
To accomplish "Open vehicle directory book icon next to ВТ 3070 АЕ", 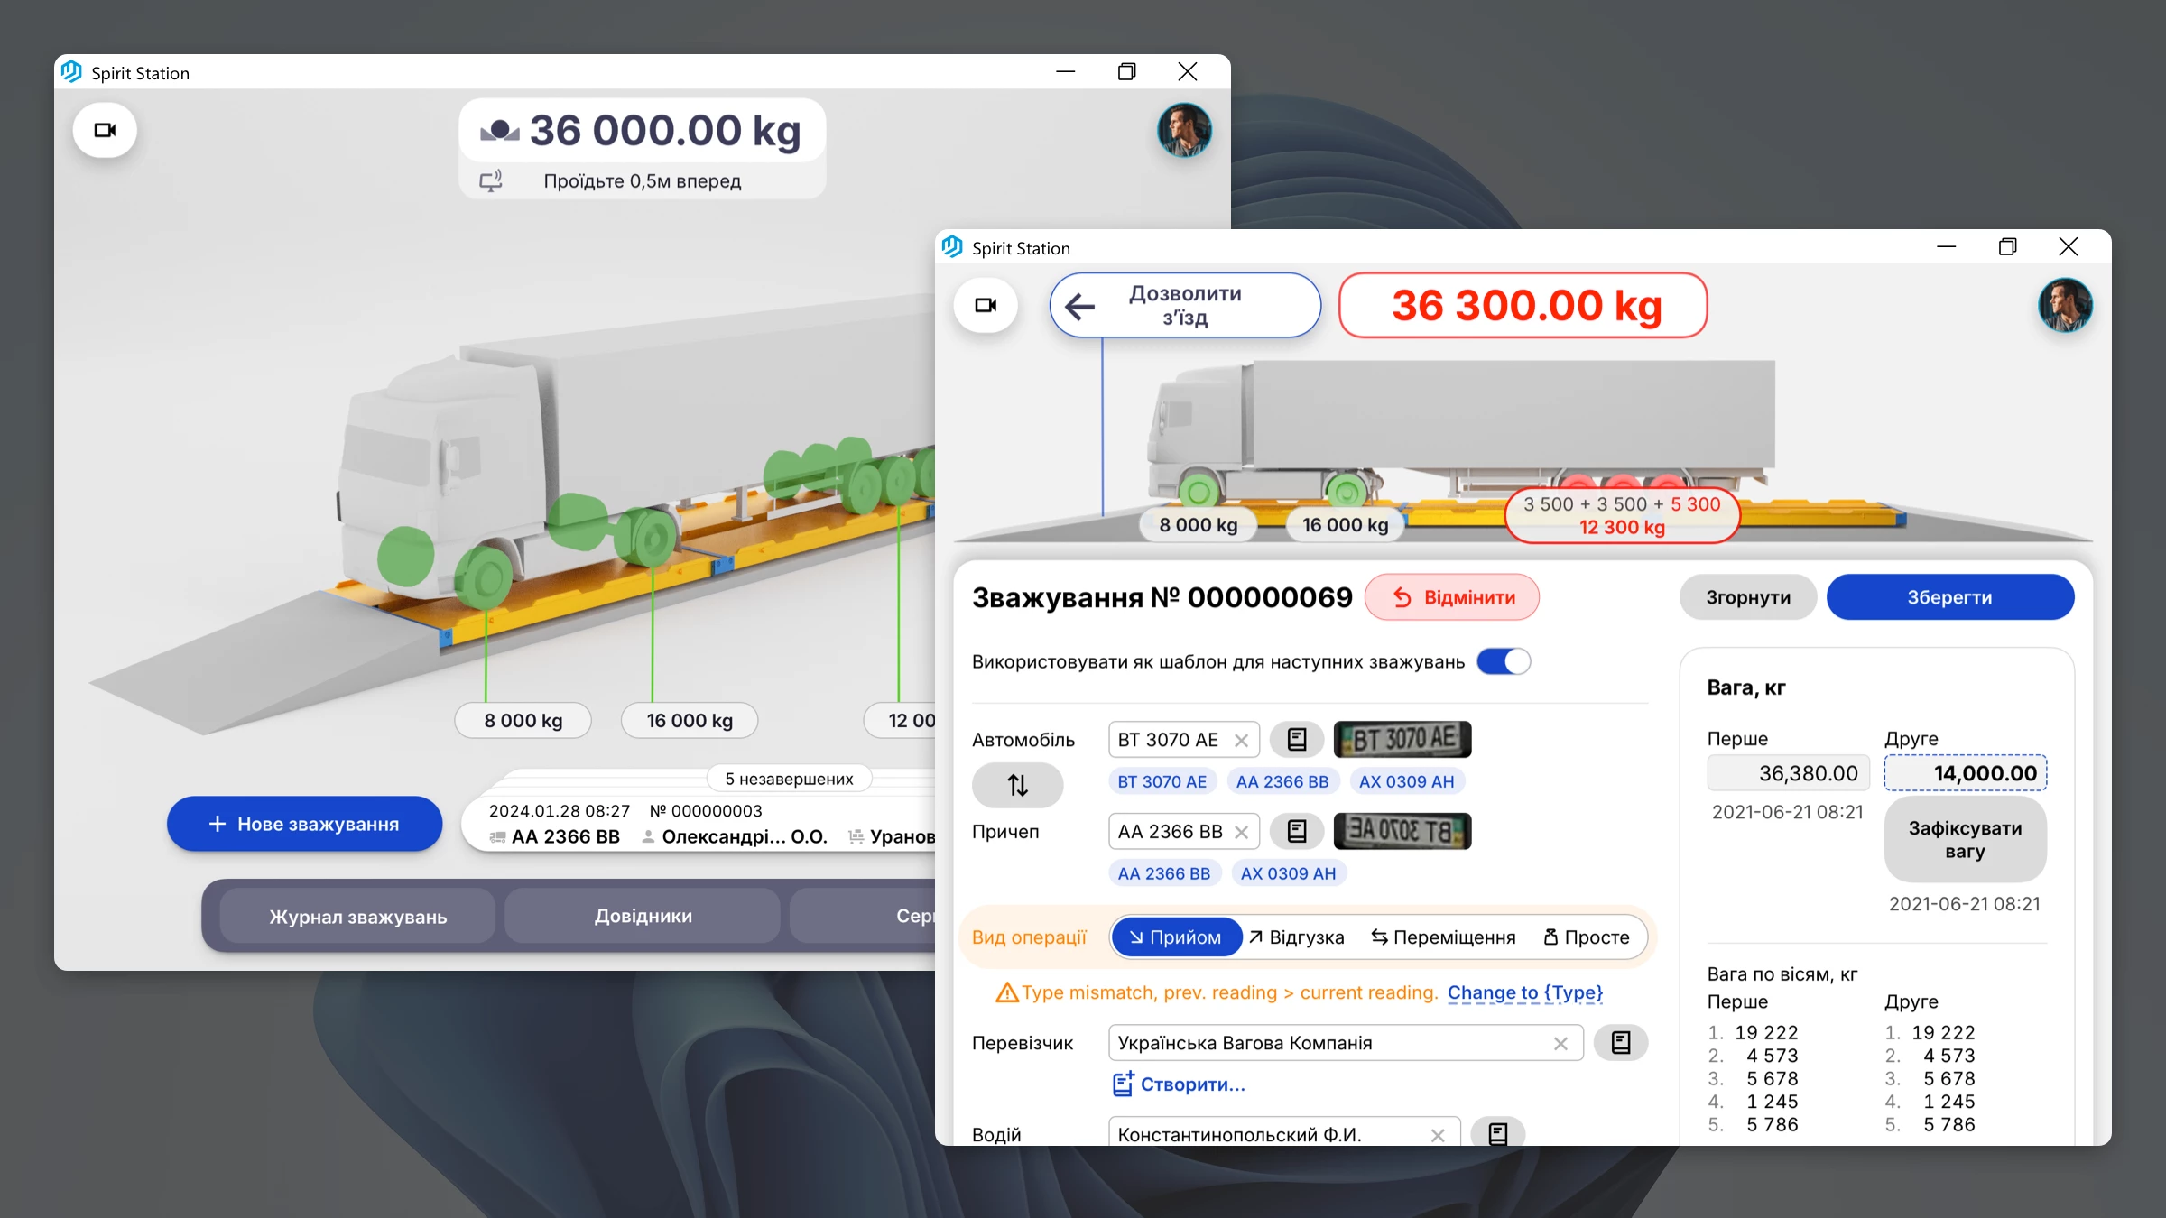I will (x=1297, y=740).
